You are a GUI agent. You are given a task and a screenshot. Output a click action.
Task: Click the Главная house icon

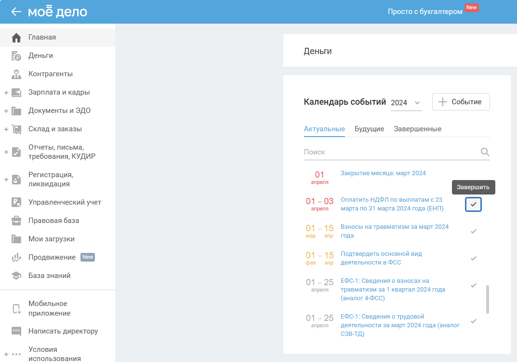tap(16, 38)
